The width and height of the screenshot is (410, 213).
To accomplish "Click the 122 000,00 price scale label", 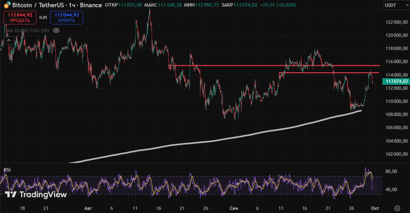I will click(397, 22).
